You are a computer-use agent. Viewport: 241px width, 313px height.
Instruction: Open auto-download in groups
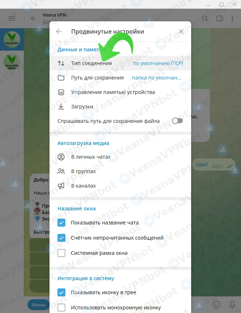click(x=120, y=171)
